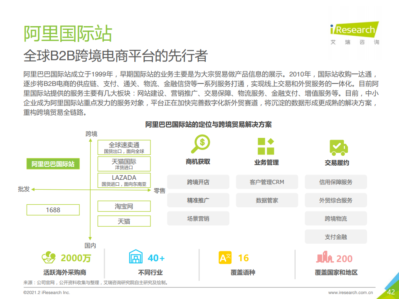Click the delivery truck icon above 交易履约
The image size is (399, 299).
(x=339, y=147)
